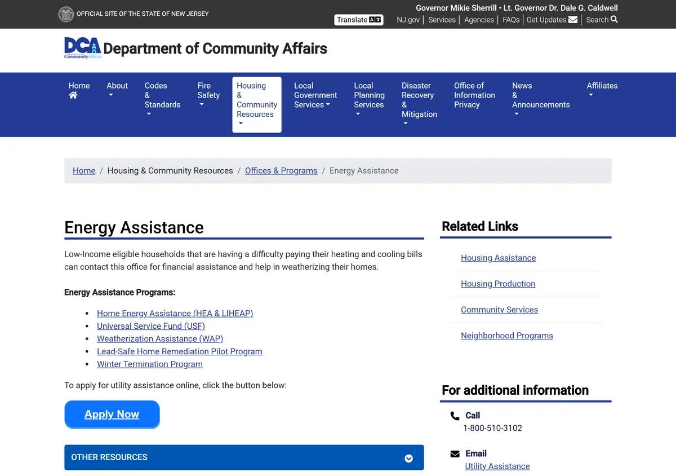Click the envelope icon beside Email
The width and height of the screenshot is (676, 476).
(455, 454)
